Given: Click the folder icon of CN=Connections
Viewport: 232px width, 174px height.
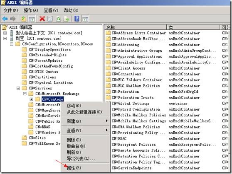Looking at the screenshot, I should pyautogui.click(x=108, y=74).
